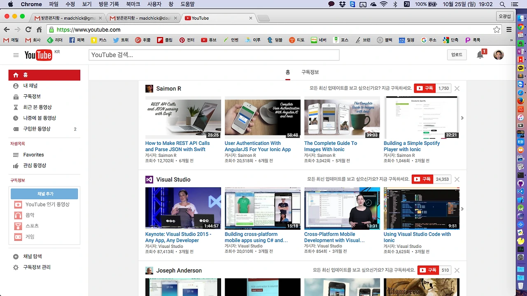This screenshot has height=296, width=527.
Task: Open the 페북 Facebook bookmark
Action: point(77,40)
